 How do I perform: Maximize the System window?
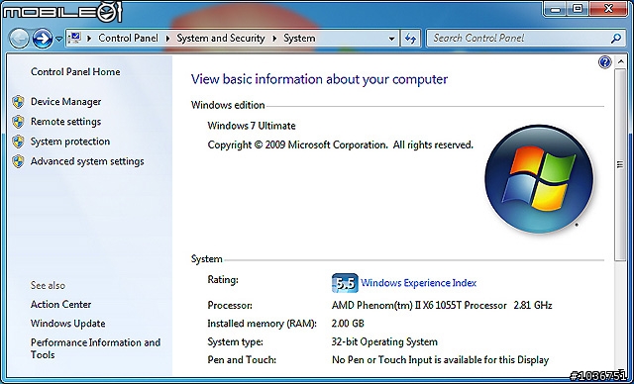coord(579,9)
